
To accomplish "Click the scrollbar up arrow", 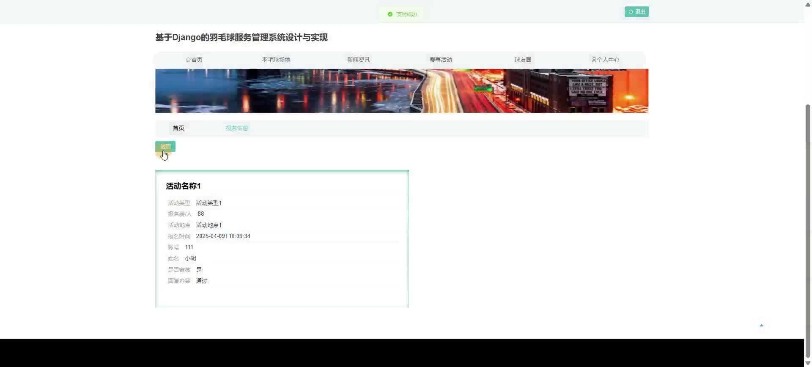I will coord(808,4).
